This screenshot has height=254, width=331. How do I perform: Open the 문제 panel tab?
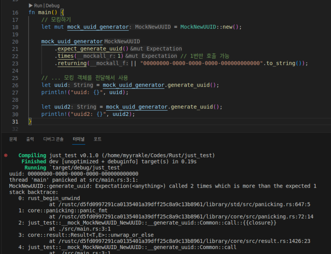pos(13,139)
